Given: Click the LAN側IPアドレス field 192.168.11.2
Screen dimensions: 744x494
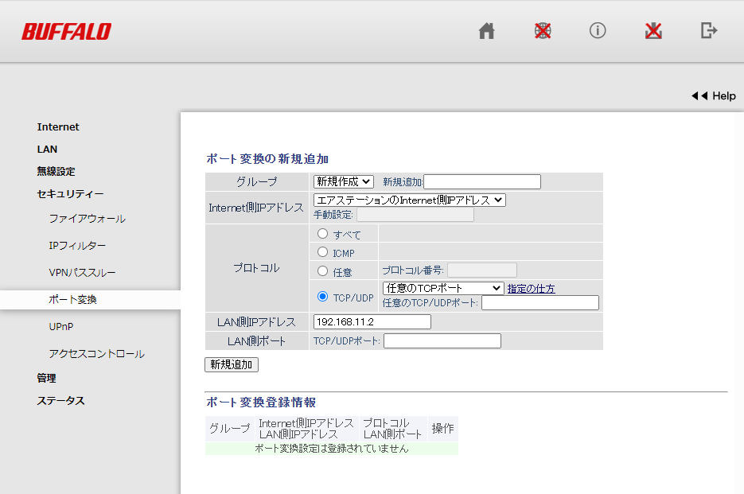Looking at the screenshot, I should click(372, 321).
